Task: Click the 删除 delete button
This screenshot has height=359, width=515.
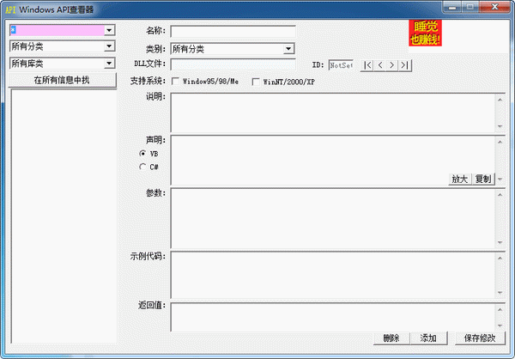Action: [x=391, y=338]
